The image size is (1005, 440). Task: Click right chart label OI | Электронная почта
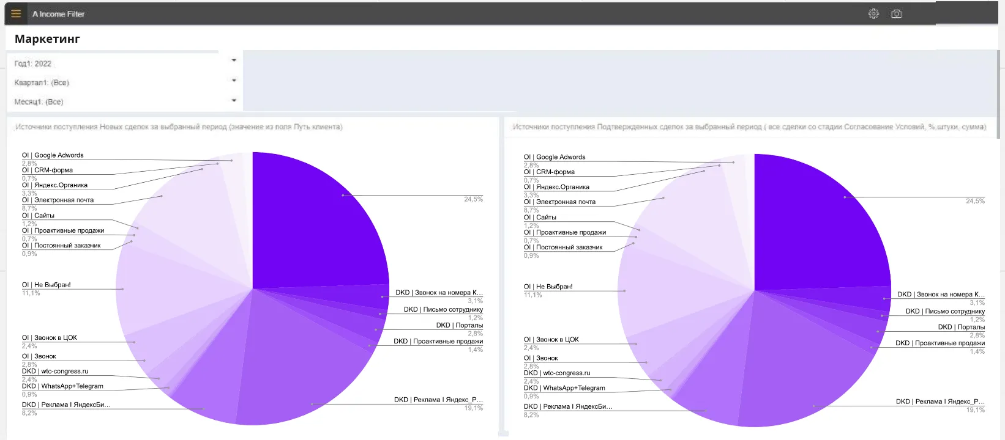pos(559,202)
